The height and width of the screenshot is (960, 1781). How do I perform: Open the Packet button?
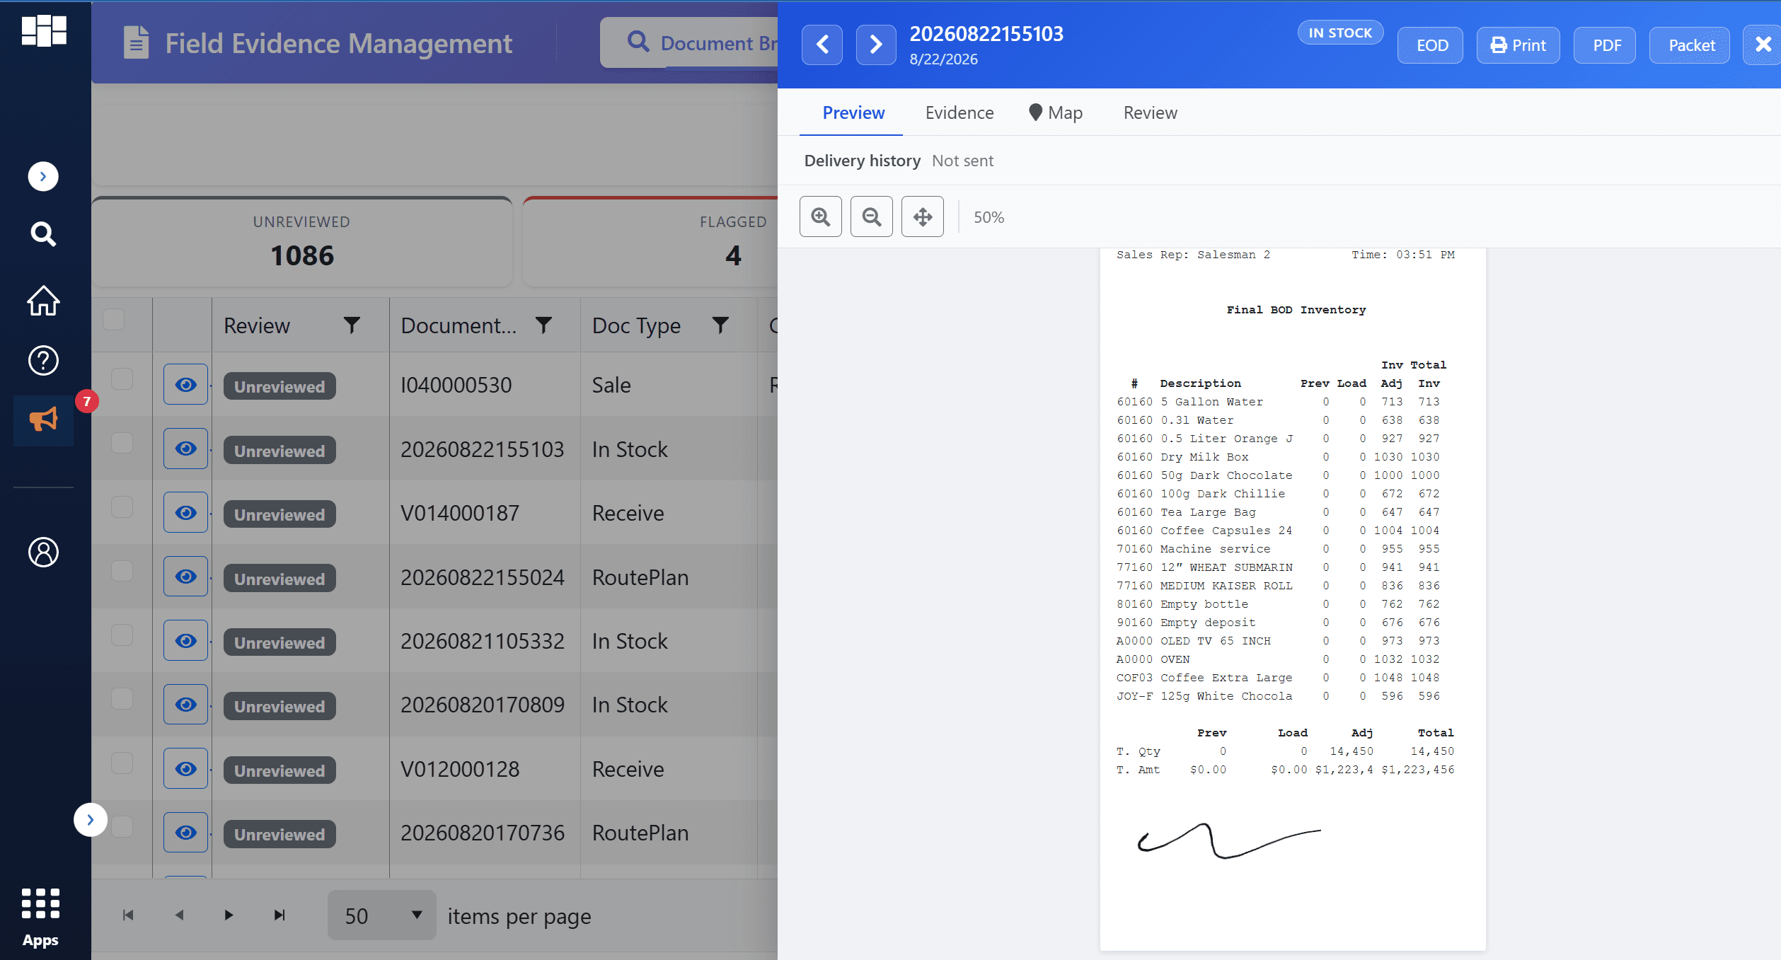(1691, 46)
